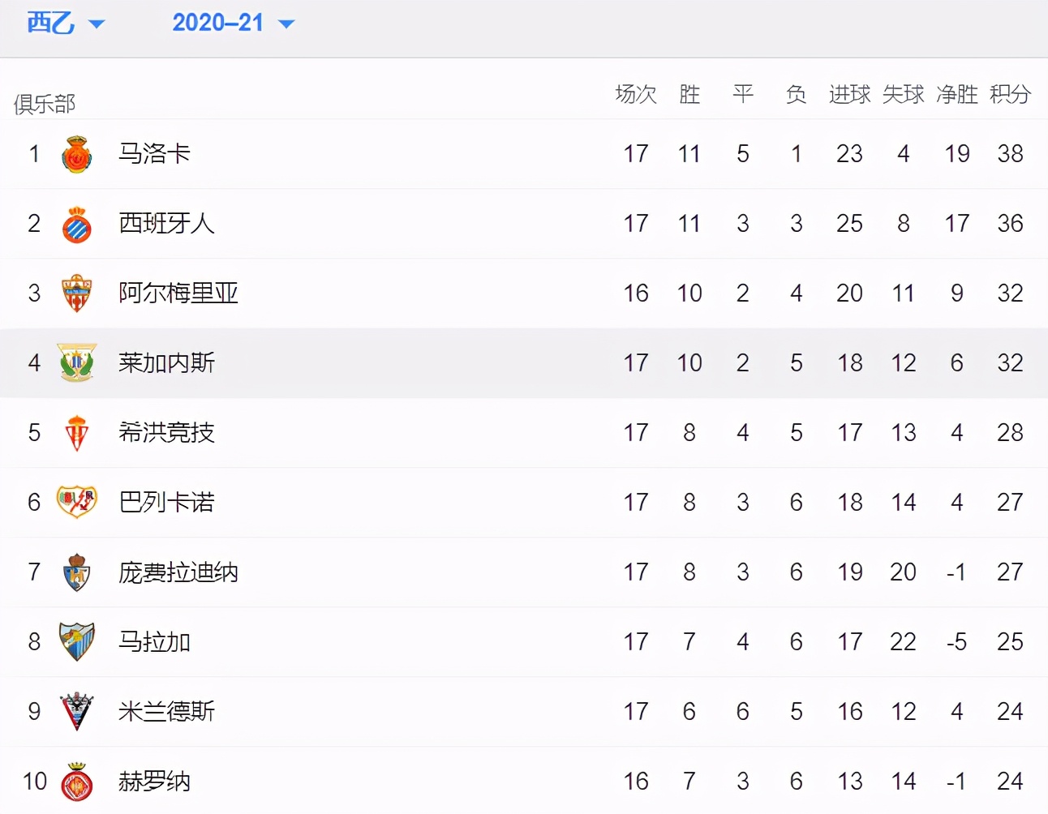Click the 净胜 goal difference header

pos(956,94)
